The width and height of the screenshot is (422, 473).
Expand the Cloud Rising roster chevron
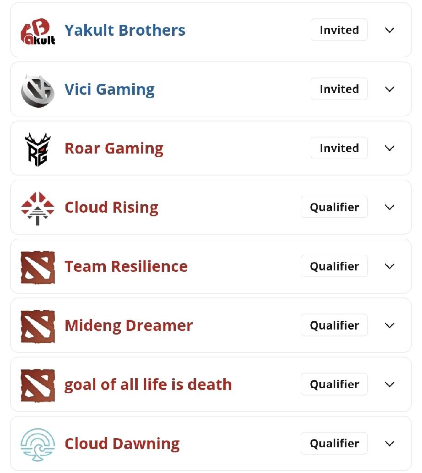(390, 207)
